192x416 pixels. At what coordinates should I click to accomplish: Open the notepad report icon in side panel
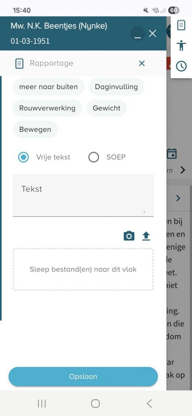coord(181,25)
